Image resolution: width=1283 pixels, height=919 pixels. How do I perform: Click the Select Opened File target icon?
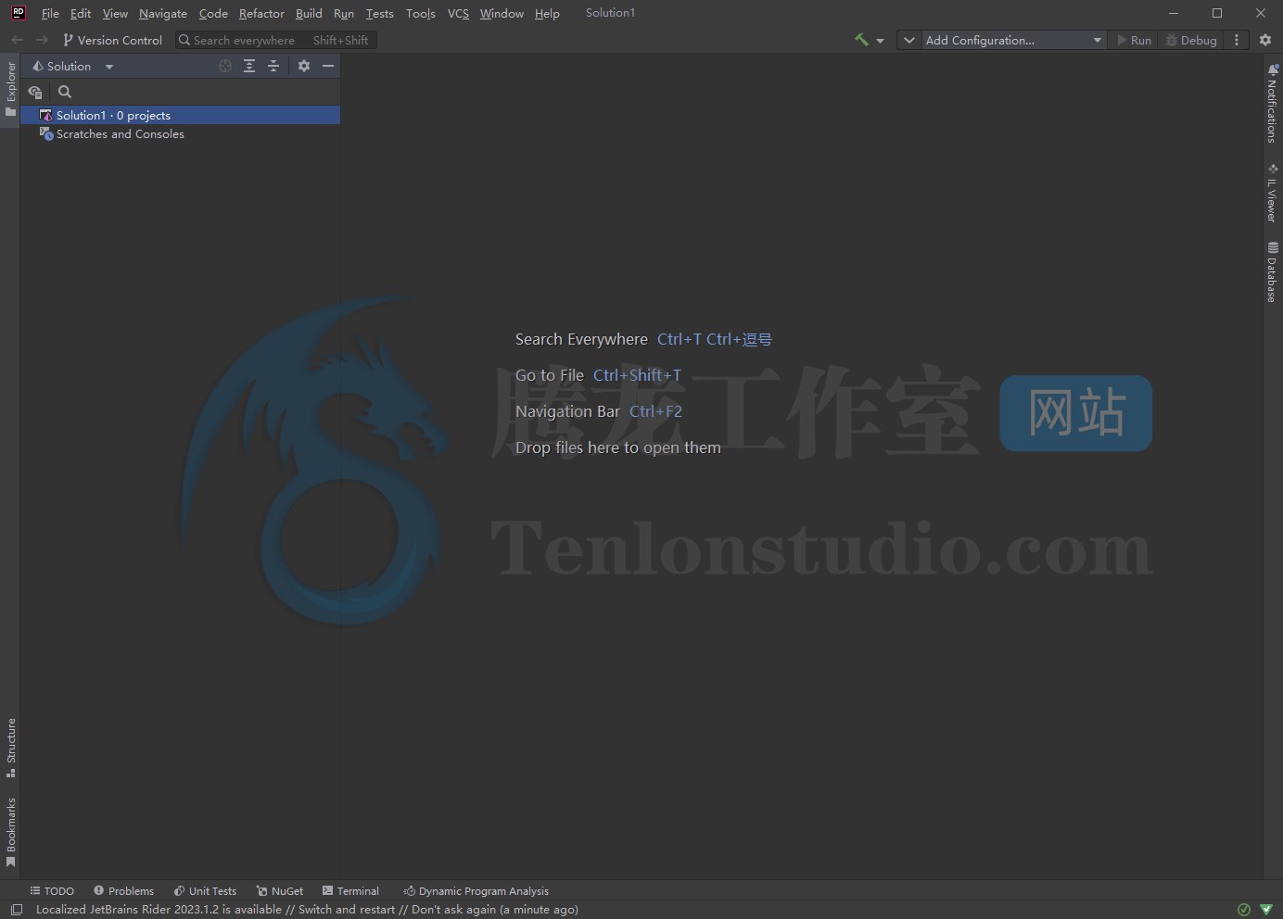click(x=225, y=66)
